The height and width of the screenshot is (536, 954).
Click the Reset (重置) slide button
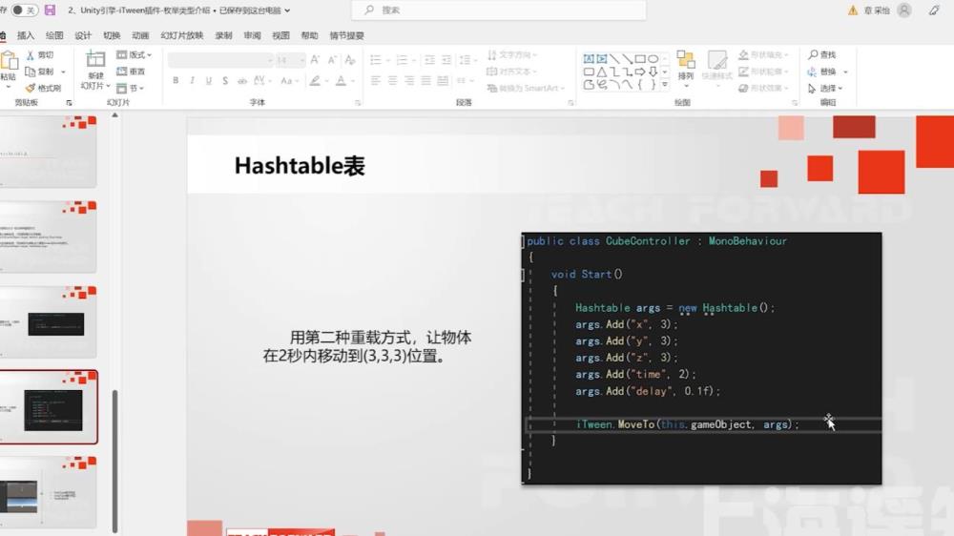[130, 72]
